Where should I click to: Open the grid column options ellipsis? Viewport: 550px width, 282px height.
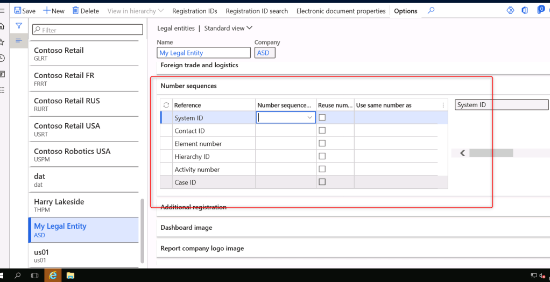coord(443,105)
